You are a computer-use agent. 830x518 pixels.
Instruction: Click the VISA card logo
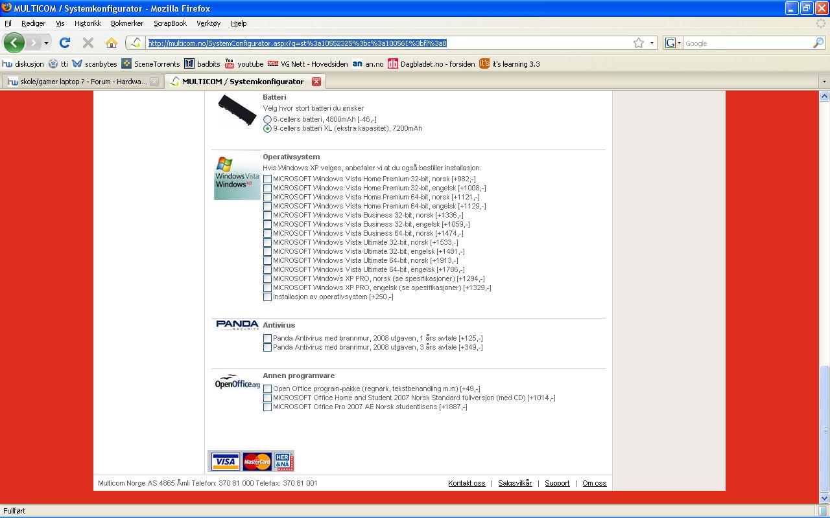click(225, 462)
